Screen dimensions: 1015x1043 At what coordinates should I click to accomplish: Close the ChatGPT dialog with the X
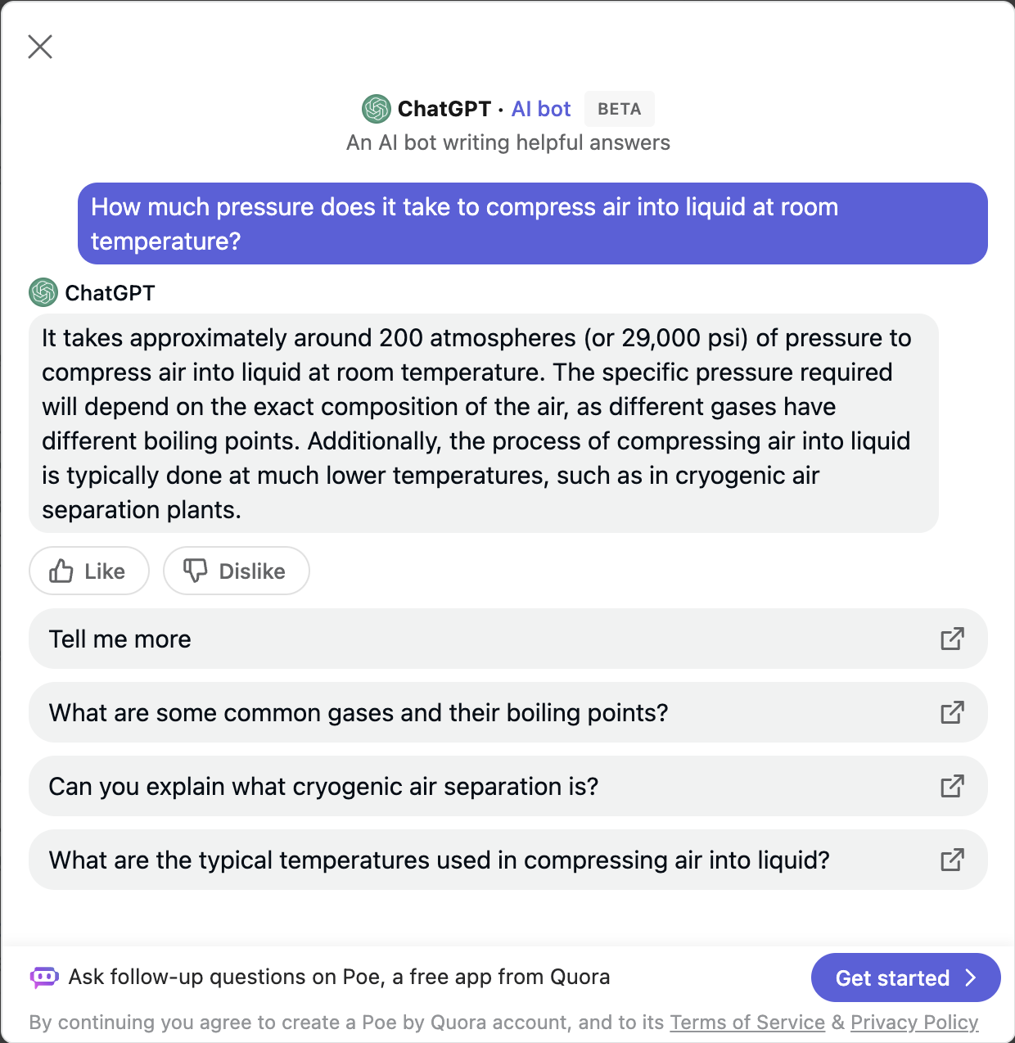40,47
